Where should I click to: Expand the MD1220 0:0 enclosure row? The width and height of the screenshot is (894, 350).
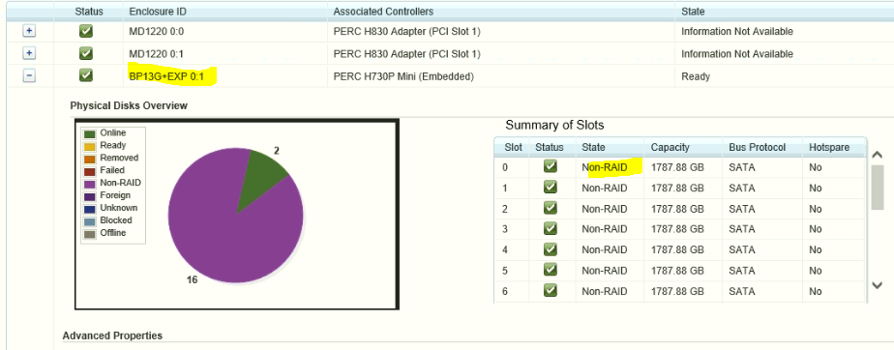[29, 31]
